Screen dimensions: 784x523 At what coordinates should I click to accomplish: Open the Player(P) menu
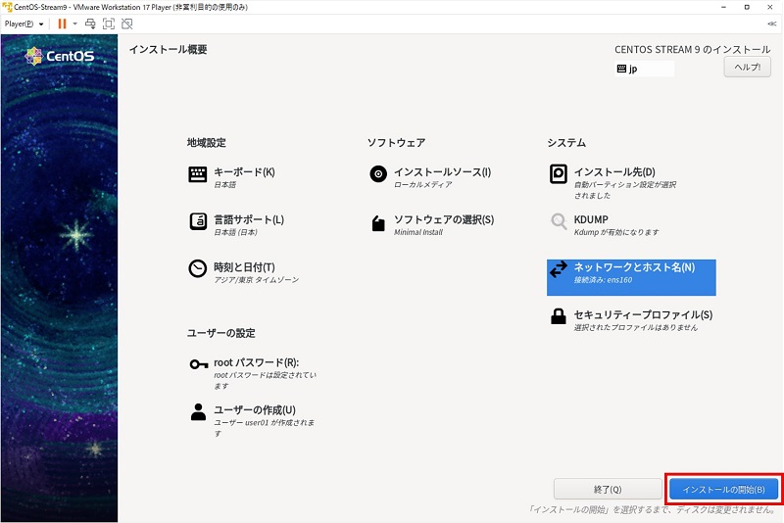tap(24, 24)
